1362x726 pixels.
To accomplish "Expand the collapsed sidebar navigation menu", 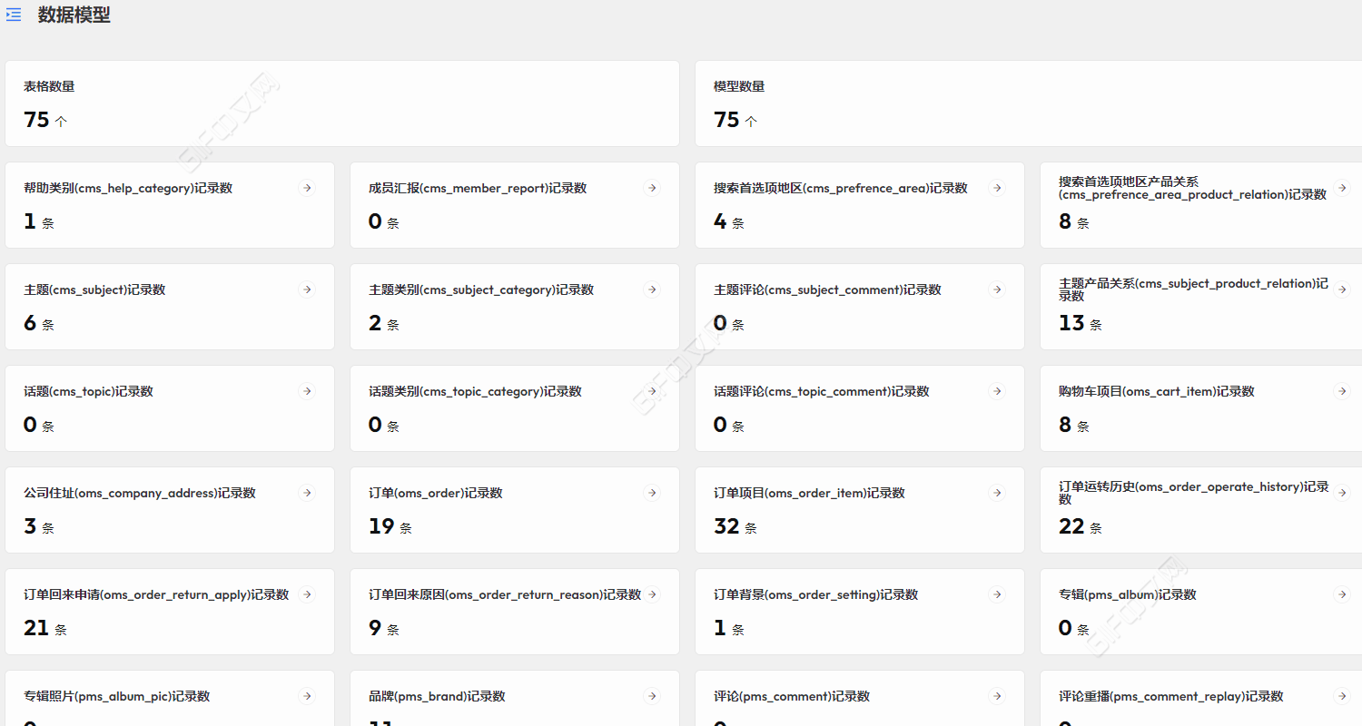I will point(13,15).
